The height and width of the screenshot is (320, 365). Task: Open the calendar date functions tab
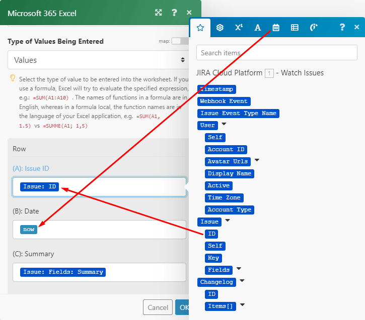276,28
